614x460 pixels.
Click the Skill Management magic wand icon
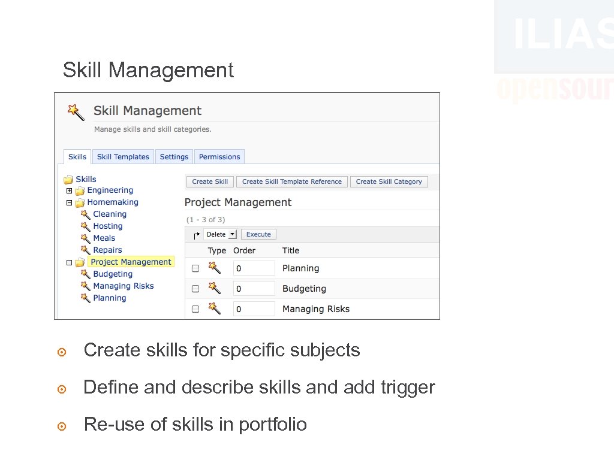coord(75,112)
